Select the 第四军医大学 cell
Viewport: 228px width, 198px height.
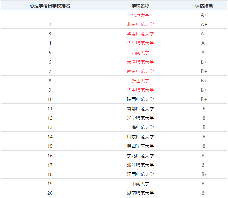point(141,146)
